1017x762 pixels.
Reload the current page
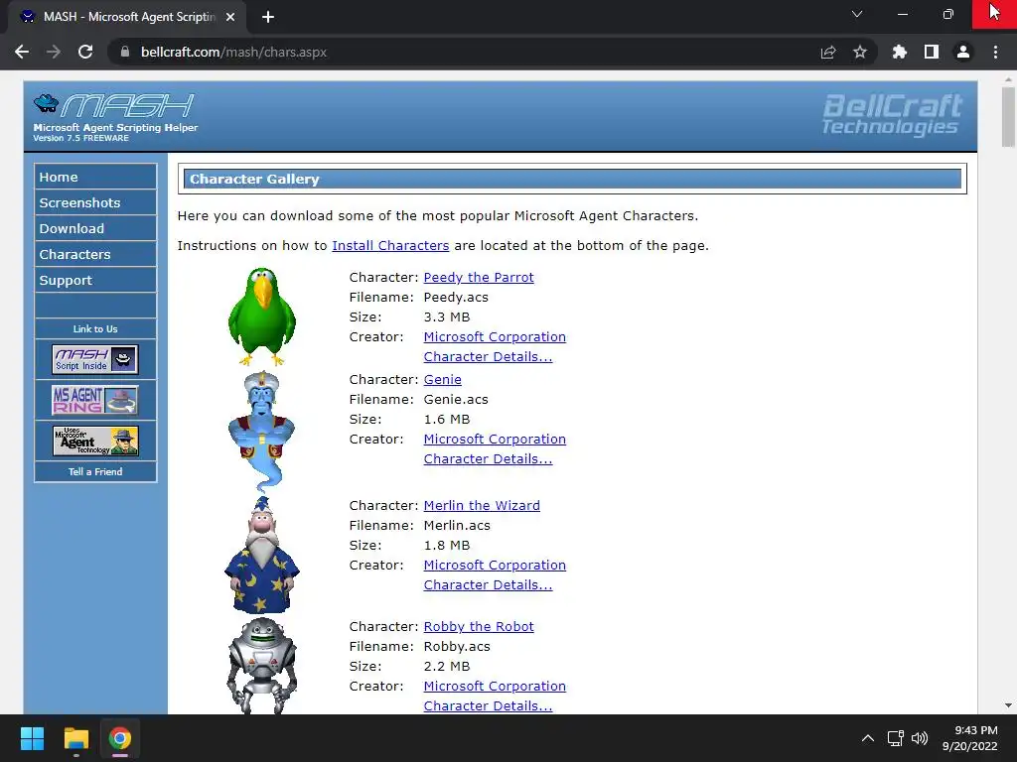85,52
